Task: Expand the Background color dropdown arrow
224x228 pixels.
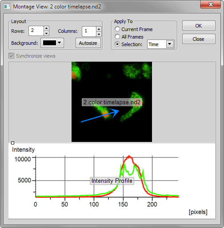Action: point(60,43)
